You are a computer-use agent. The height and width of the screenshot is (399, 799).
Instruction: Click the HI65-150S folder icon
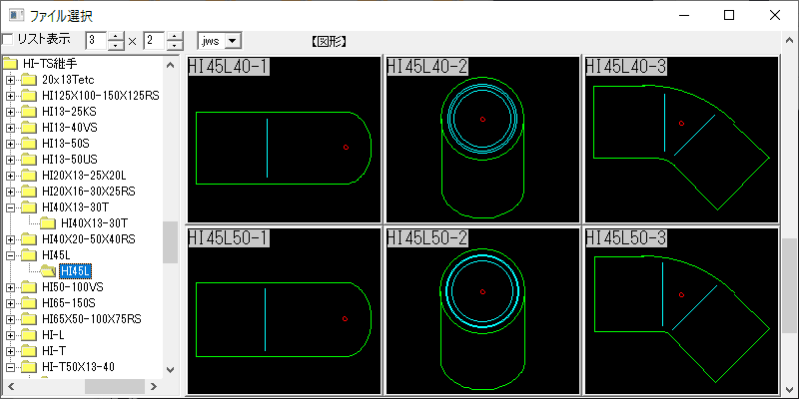coord(29,303)
